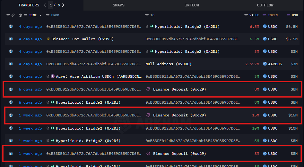Click the $5M USD value
The height and width of the screenshot is (167, 304).
(294, 141)
